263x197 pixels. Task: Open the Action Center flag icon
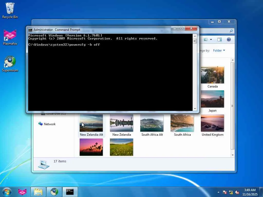point(225,192)
